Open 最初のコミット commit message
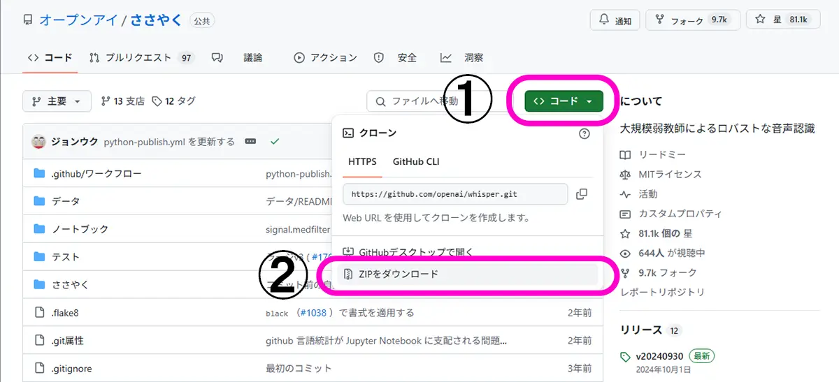The width and height of the screenshot is (839, 382). point(299,368)
